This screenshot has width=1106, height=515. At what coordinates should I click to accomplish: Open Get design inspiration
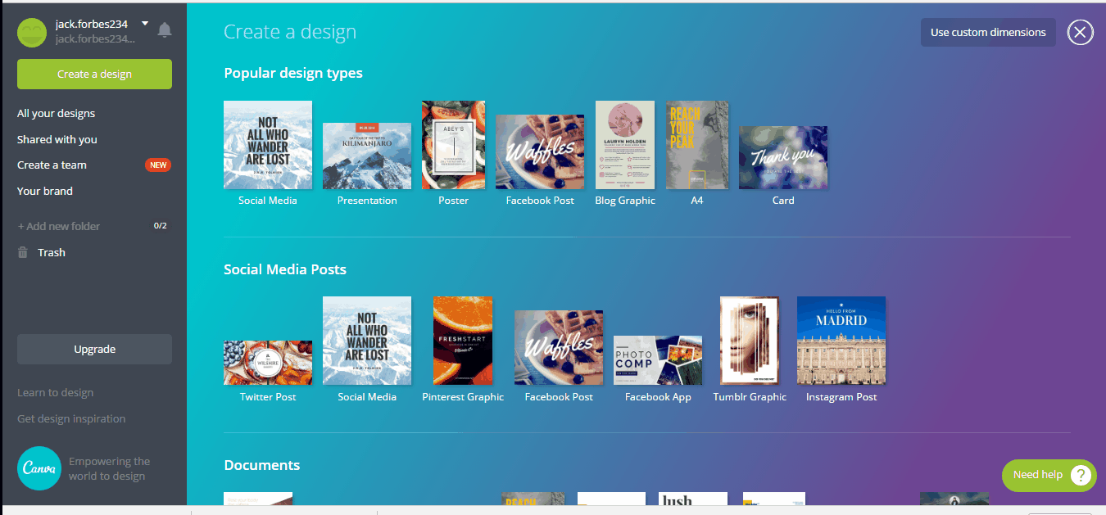coord(70,418)
